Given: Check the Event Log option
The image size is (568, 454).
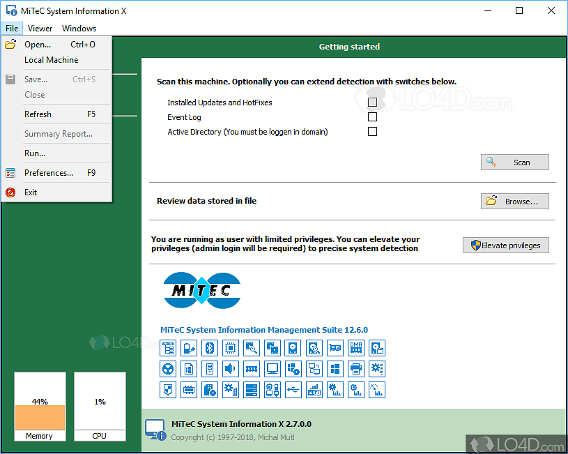Looking at the screenshot, I should click(x=372, y=116).
